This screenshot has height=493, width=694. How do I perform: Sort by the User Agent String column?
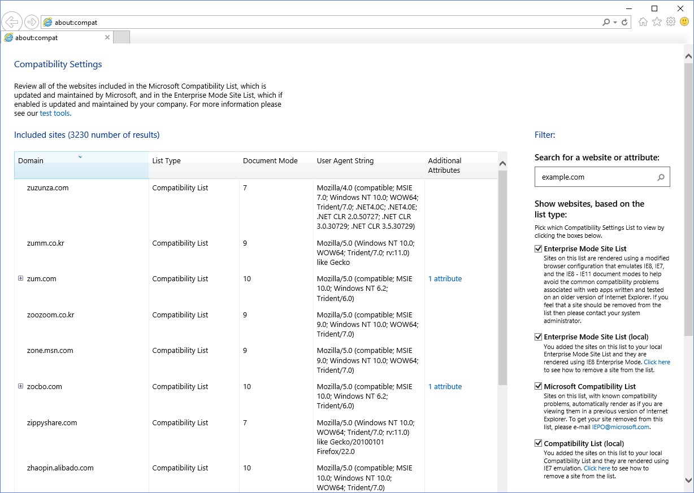pos(369,165)
